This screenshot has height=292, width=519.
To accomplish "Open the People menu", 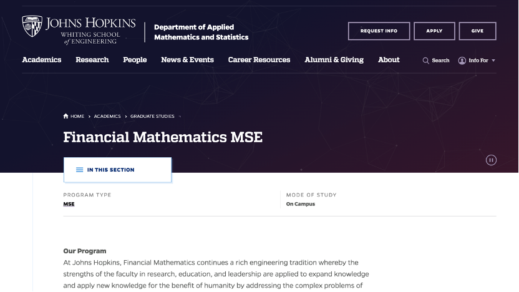I will [x=135, y=60].
